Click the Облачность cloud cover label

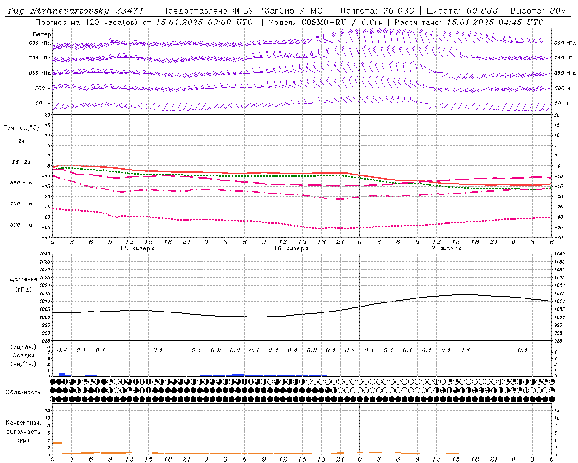tap(23, 392)
